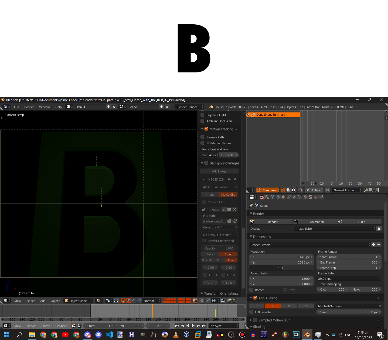Screen dimensions: 388x340
Task: Open the Render Presets dropdown
Action: [310, 245]
